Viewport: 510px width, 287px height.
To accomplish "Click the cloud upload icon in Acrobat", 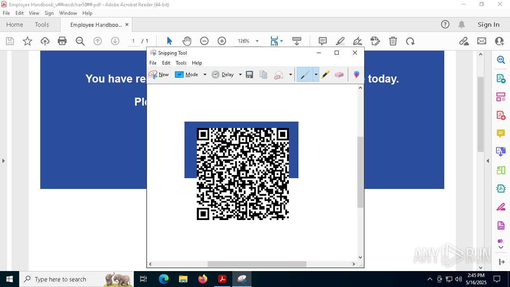I will 45,41.
